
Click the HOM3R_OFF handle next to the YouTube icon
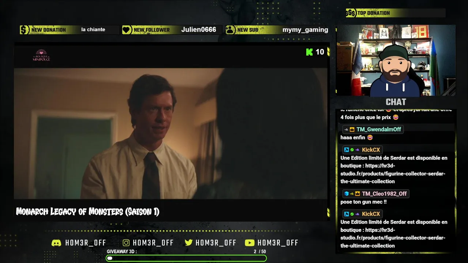[278, 243]
